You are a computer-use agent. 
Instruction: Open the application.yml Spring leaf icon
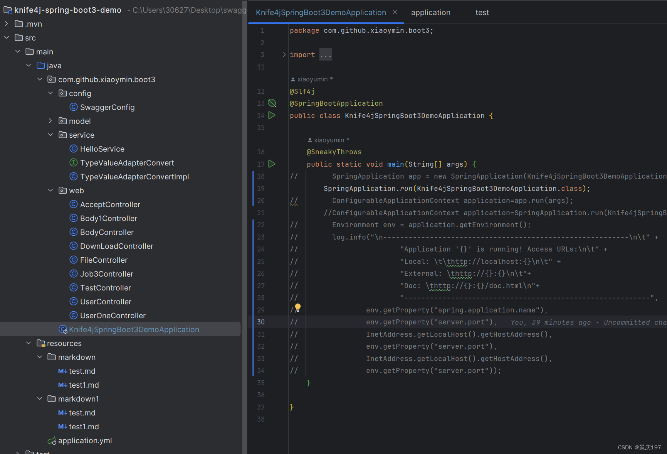(x=51, y=440)
